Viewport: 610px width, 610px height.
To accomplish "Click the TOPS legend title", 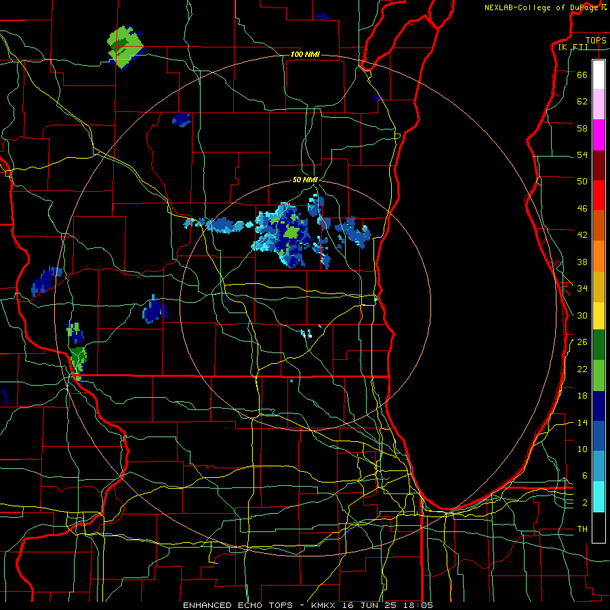I will [596, 40].
